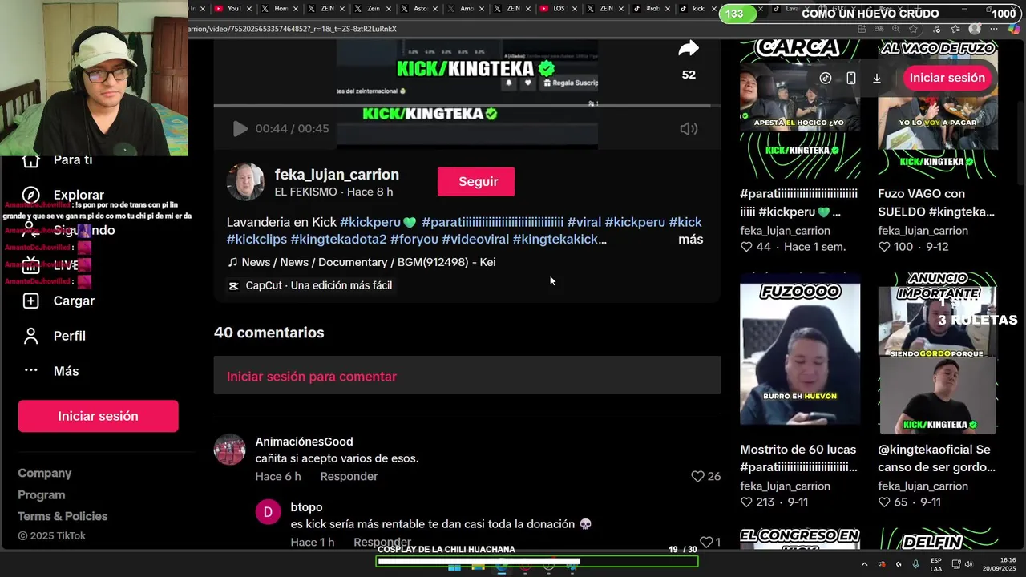The width and height of the screenshot is (1026, 577).
Task: Open btopo's purple D avatar
Action: coord(268,512)
